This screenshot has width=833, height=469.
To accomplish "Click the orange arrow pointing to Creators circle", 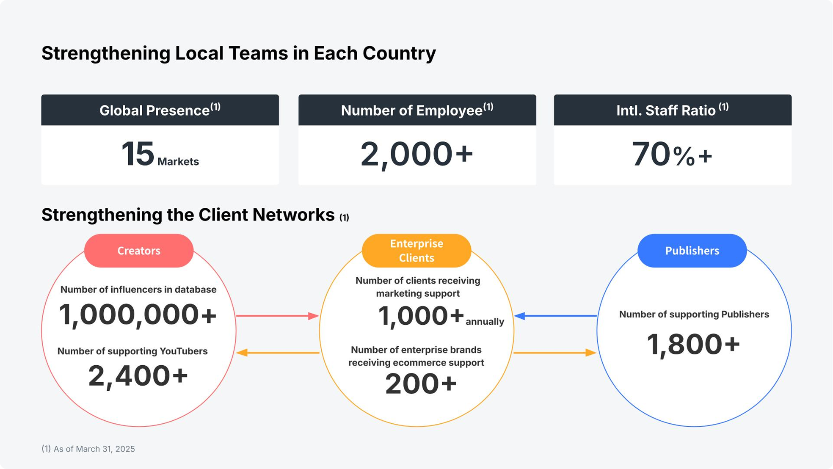I will [x=277, y=353].
